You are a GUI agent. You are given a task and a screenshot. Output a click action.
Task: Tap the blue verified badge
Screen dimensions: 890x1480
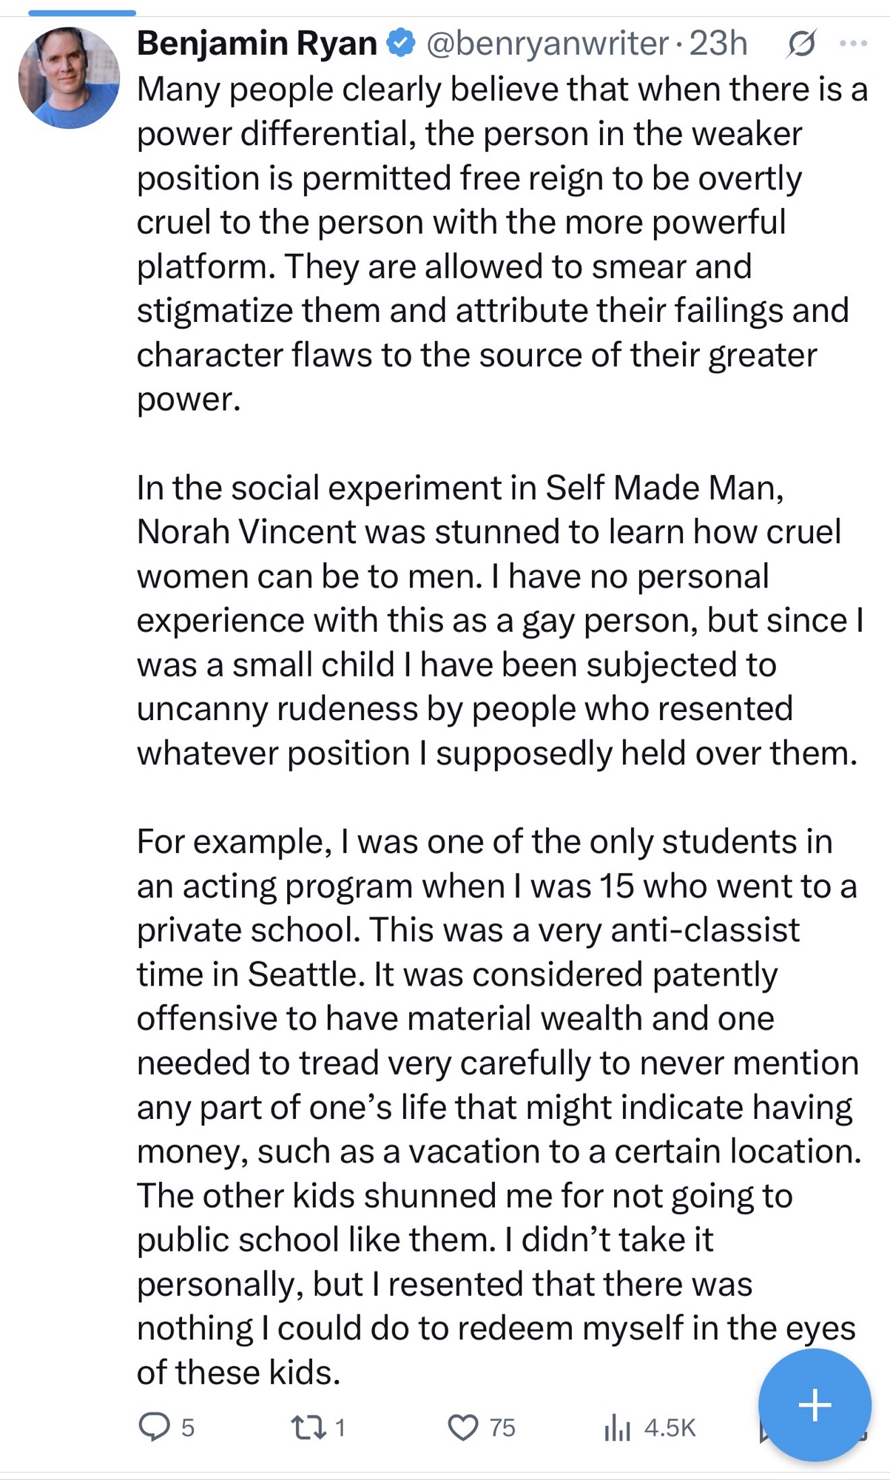pos(401,44)
